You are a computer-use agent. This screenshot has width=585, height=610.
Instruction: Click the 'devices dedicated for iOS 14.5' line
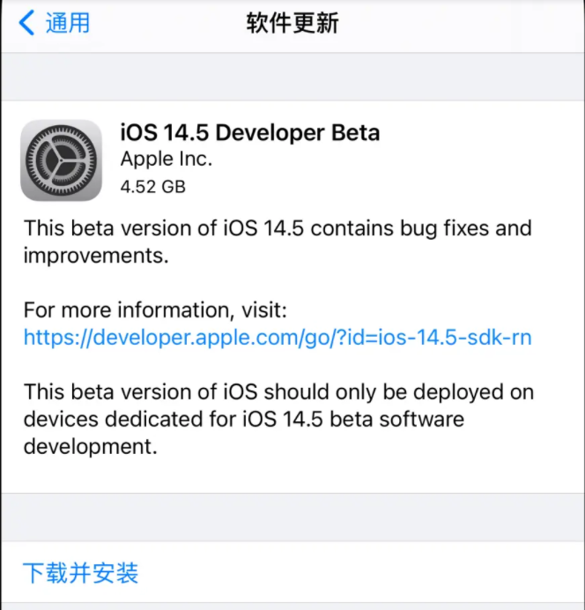pyautogui.click(x=174, y=419)
